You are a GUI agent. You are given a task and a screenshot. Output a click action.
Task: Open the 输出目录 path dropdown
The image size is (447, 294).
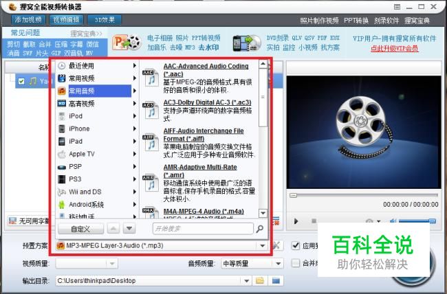point(247,281)
